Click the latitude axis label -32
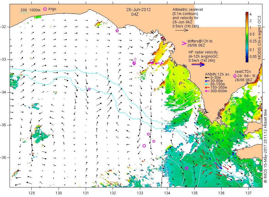 3,27
